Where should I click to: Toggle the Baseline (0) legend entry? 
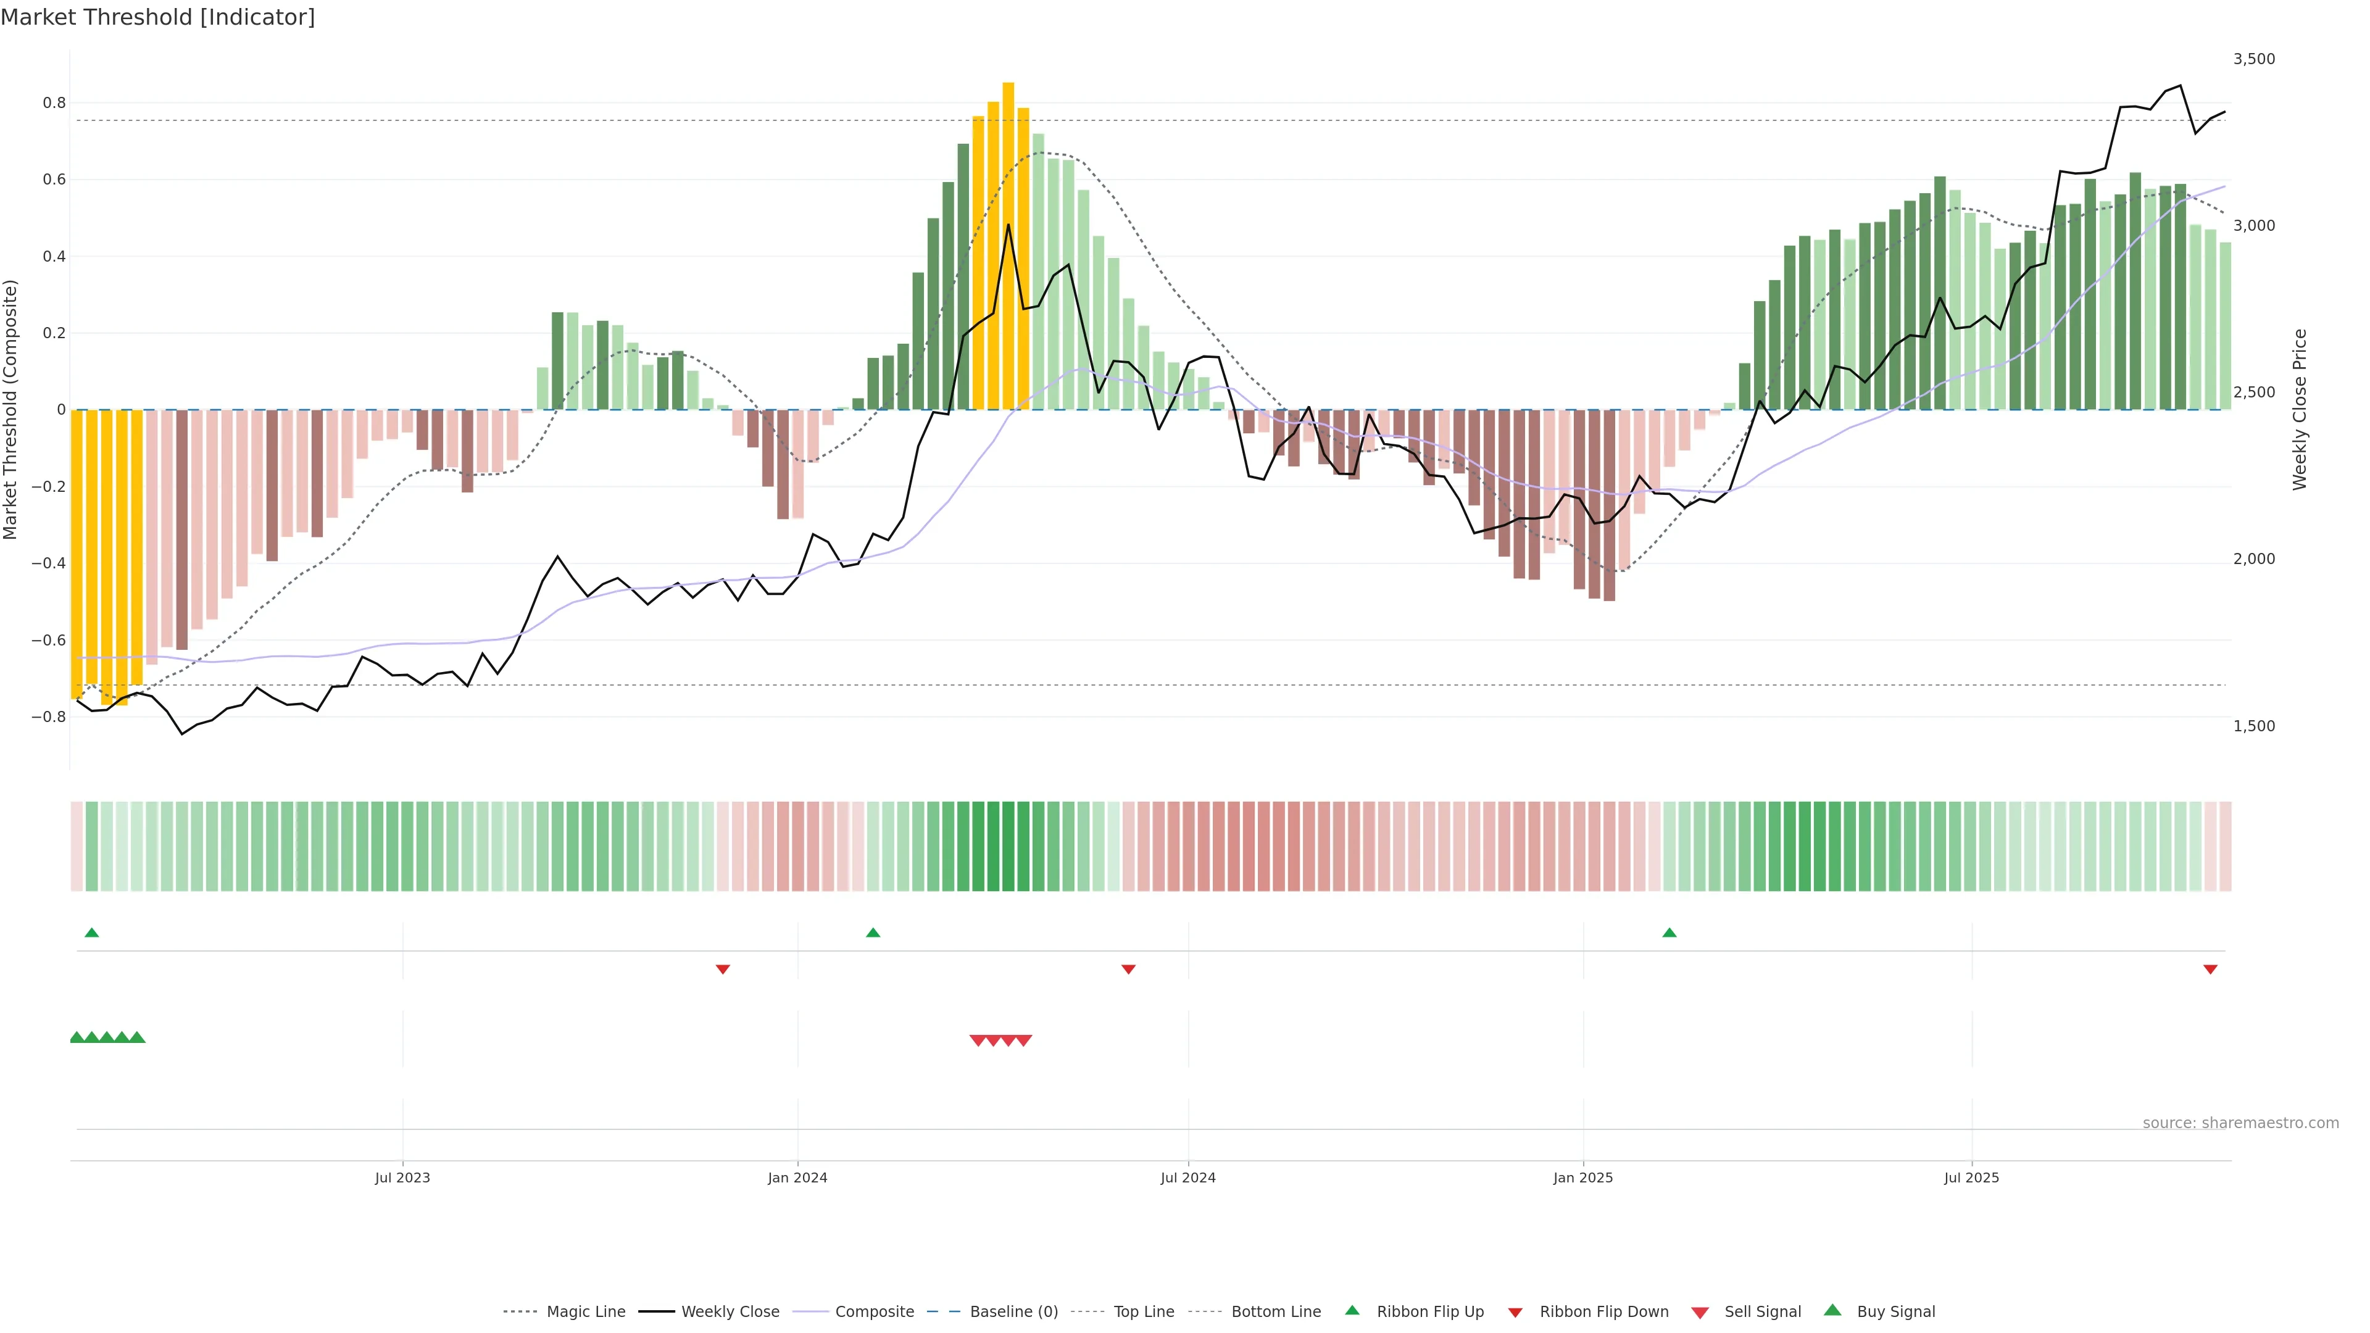(x=1013, y=1312)
